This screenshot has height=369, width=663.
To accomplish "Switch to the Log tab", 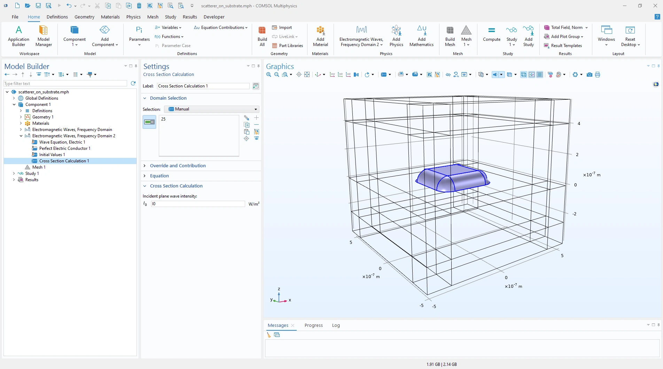I will point(336,325).
